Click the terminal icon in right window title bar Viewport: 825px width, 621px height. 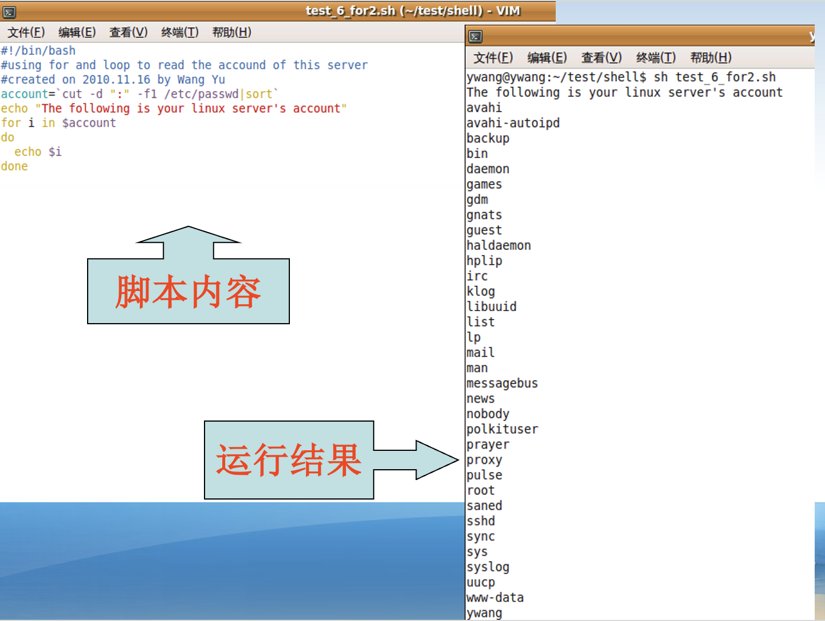point(476,37)
